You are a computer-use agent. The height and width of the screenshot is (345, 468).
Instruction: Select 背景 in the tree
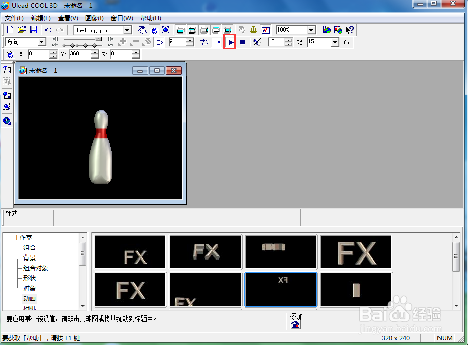click(x=30, y=258)
